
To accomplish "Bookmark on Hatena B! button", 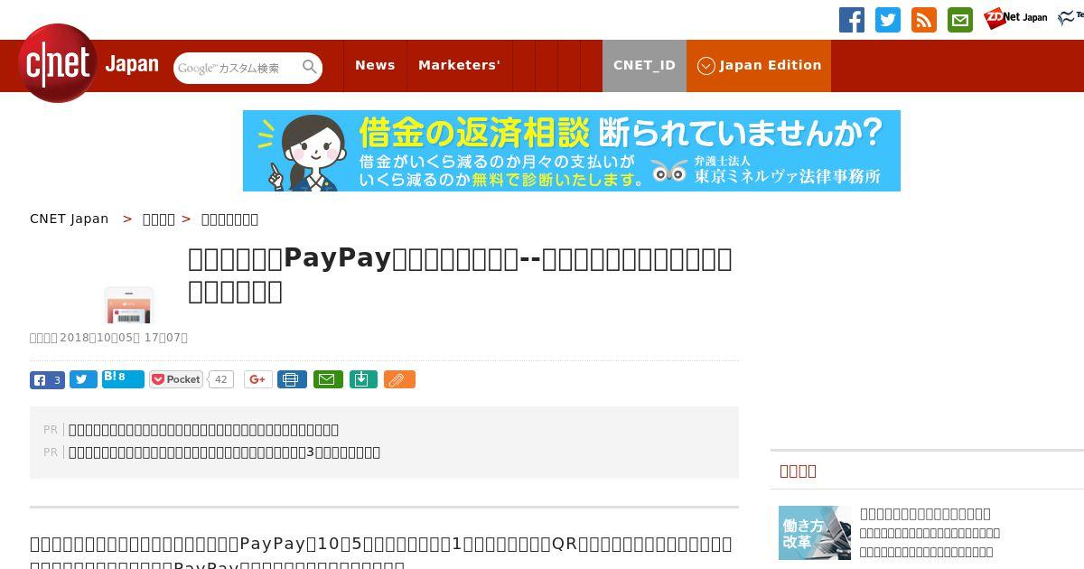I will (123, 378).
